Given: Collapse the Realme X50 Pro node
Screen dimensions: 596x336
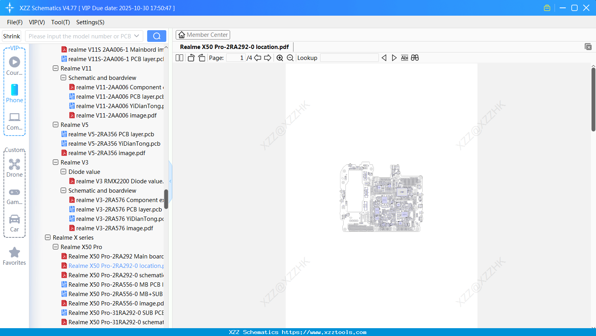Looking at the screenshot, I should (x=56, y=247).
